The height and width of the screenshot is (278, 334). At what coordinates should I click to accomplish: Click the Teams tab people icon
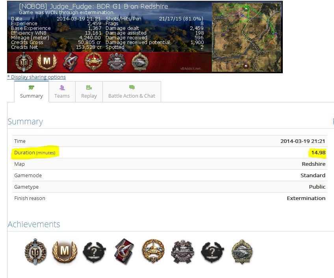(62, 87)
